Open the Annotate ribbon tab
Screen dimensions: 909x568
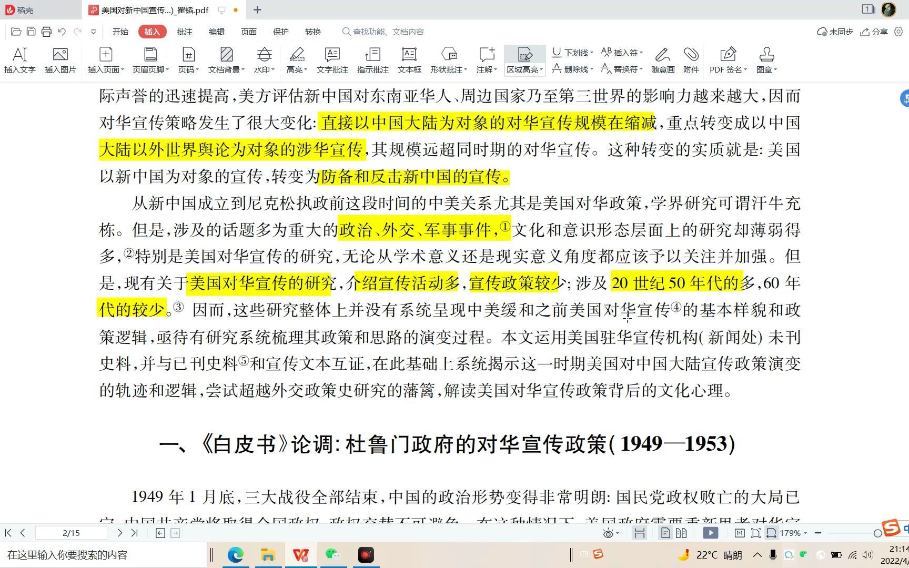coord(185,32)
